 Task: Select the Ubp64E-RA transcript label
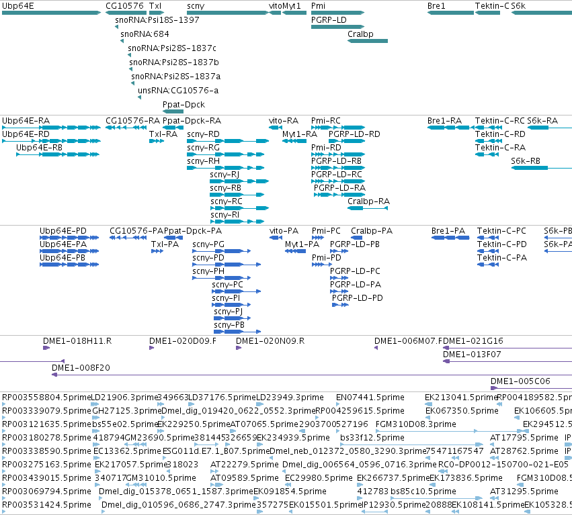point(26,121)
